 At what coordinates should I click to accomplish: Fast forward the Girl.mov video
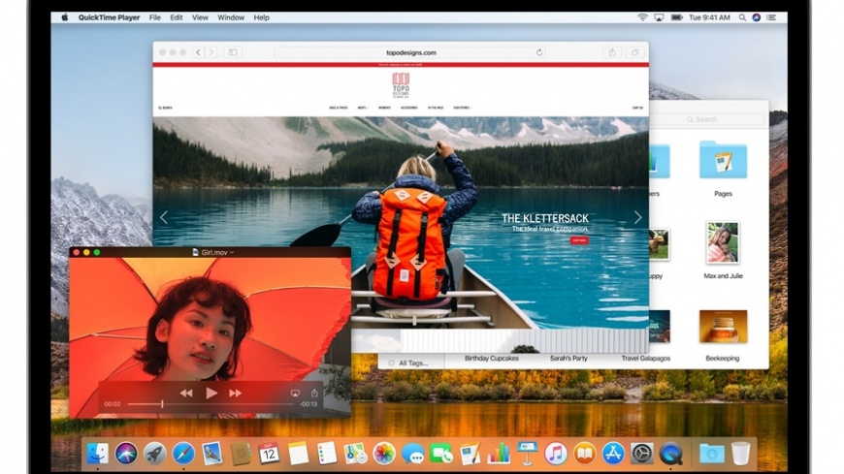[x=235, y=394]
